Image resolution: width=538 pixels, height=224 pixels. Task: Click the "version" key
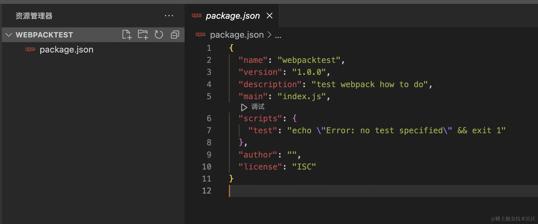click(260, 72)
